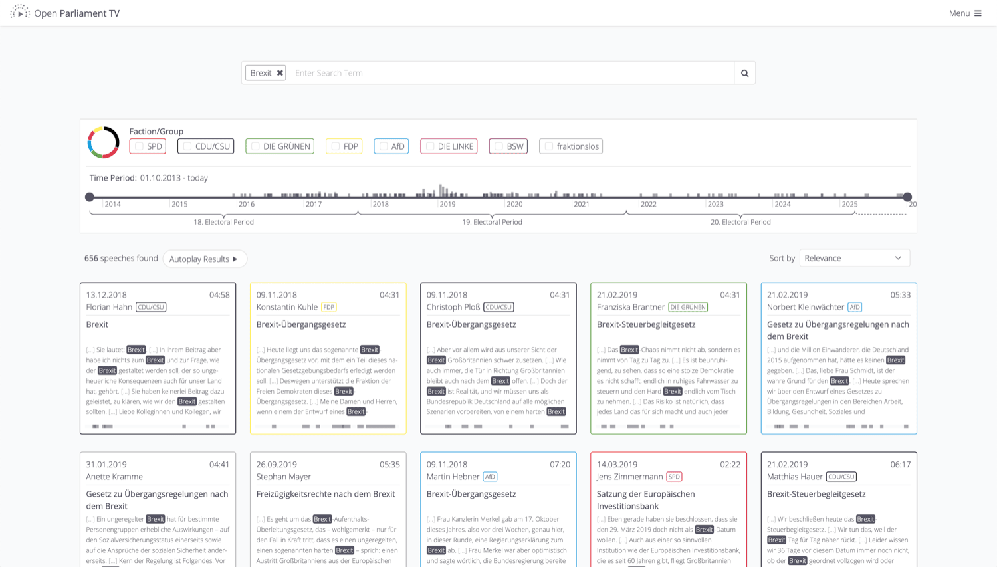Click the timeline start slider handle
997x567 pixels.
pyautogui.click(x=90, y=197)
